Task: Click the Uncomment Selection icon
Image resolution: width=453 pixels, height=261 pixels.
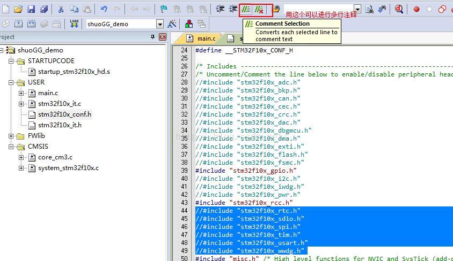Action: 259,9
